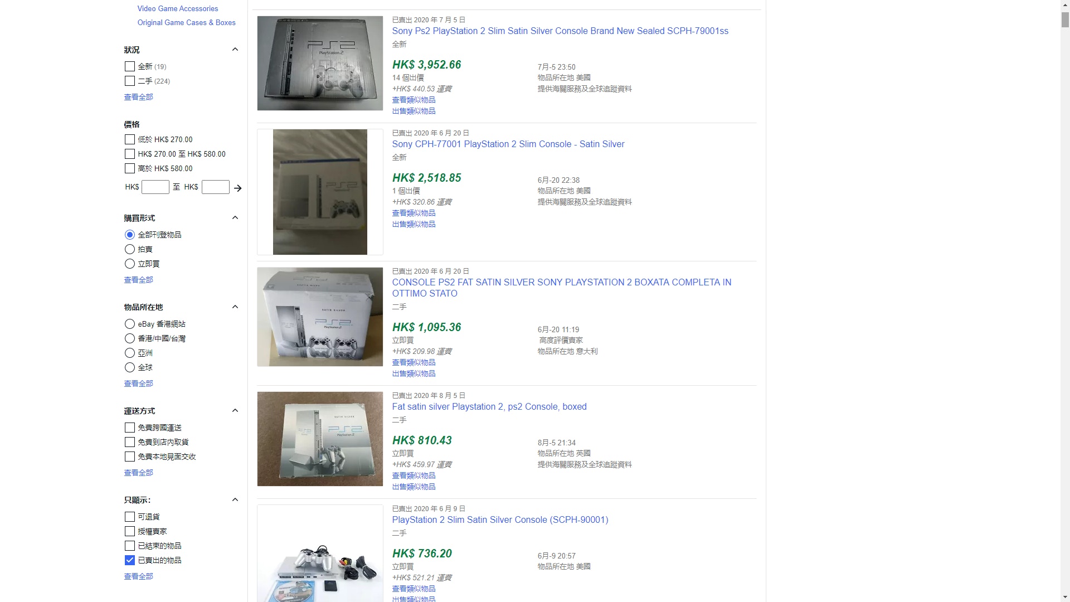This screenshot has width=1070, height=602.
Task: Collapse the 購買形式 filter section
Action: [x=235, y=218]
